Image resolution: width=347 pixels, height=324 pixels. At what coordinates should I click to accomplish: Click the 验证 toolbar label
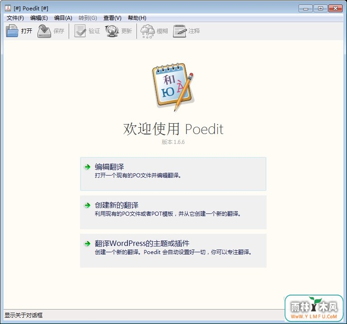[94, 31]
